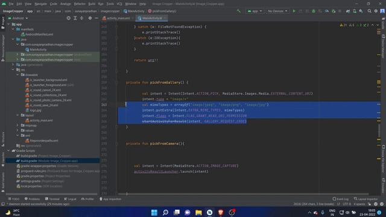Toggle the Structure tool window
This screenshot has height=217, width=386.
2,139
